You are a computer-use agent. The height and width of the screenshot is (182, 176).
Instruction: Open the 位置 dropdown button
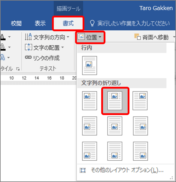click(90, 37)
